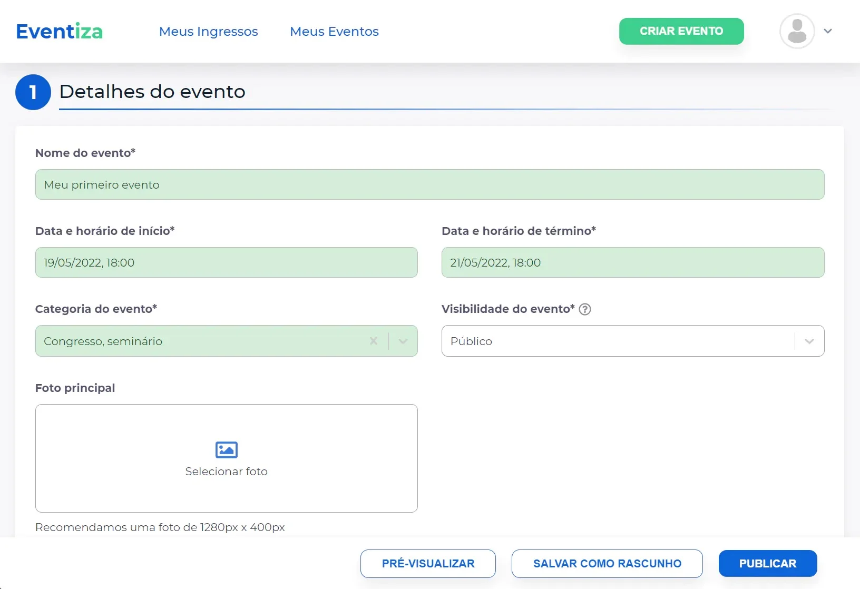Focus the Nome do evento field
The image size is (860, 589).
point(429,184)
